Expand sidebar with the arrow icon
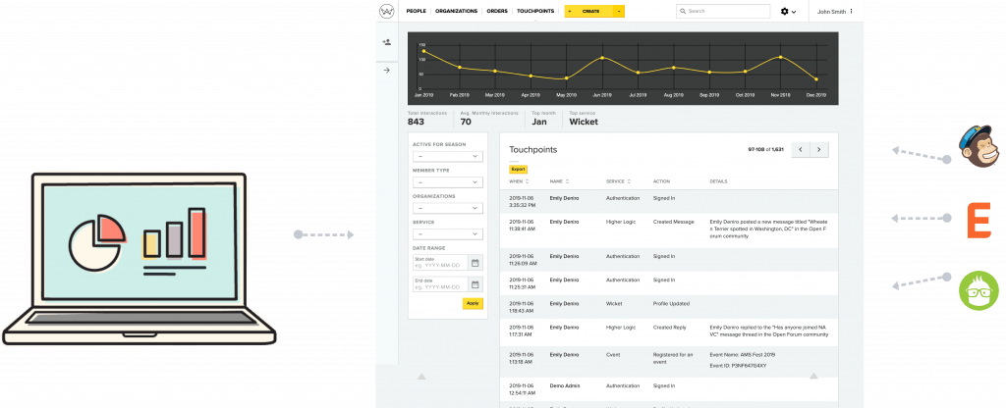The image size is (1006, 408). [386, 71]
